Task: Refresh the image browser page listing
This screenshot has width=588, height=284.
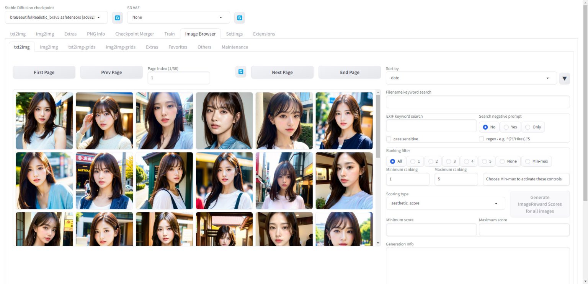Action: point(241,72)
